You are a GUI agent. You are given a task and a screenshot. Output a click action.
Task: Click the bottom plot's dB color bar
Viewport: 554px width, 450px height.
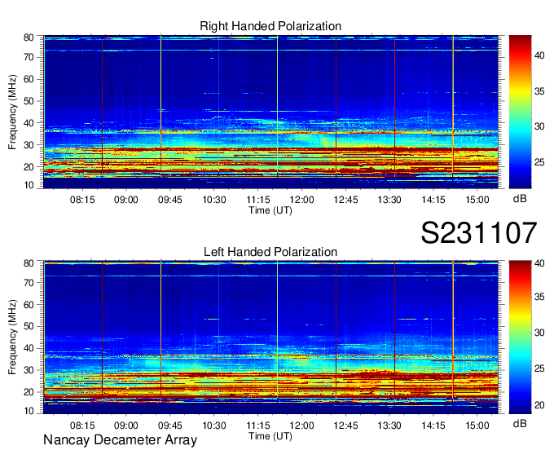[x=520, y=337]
